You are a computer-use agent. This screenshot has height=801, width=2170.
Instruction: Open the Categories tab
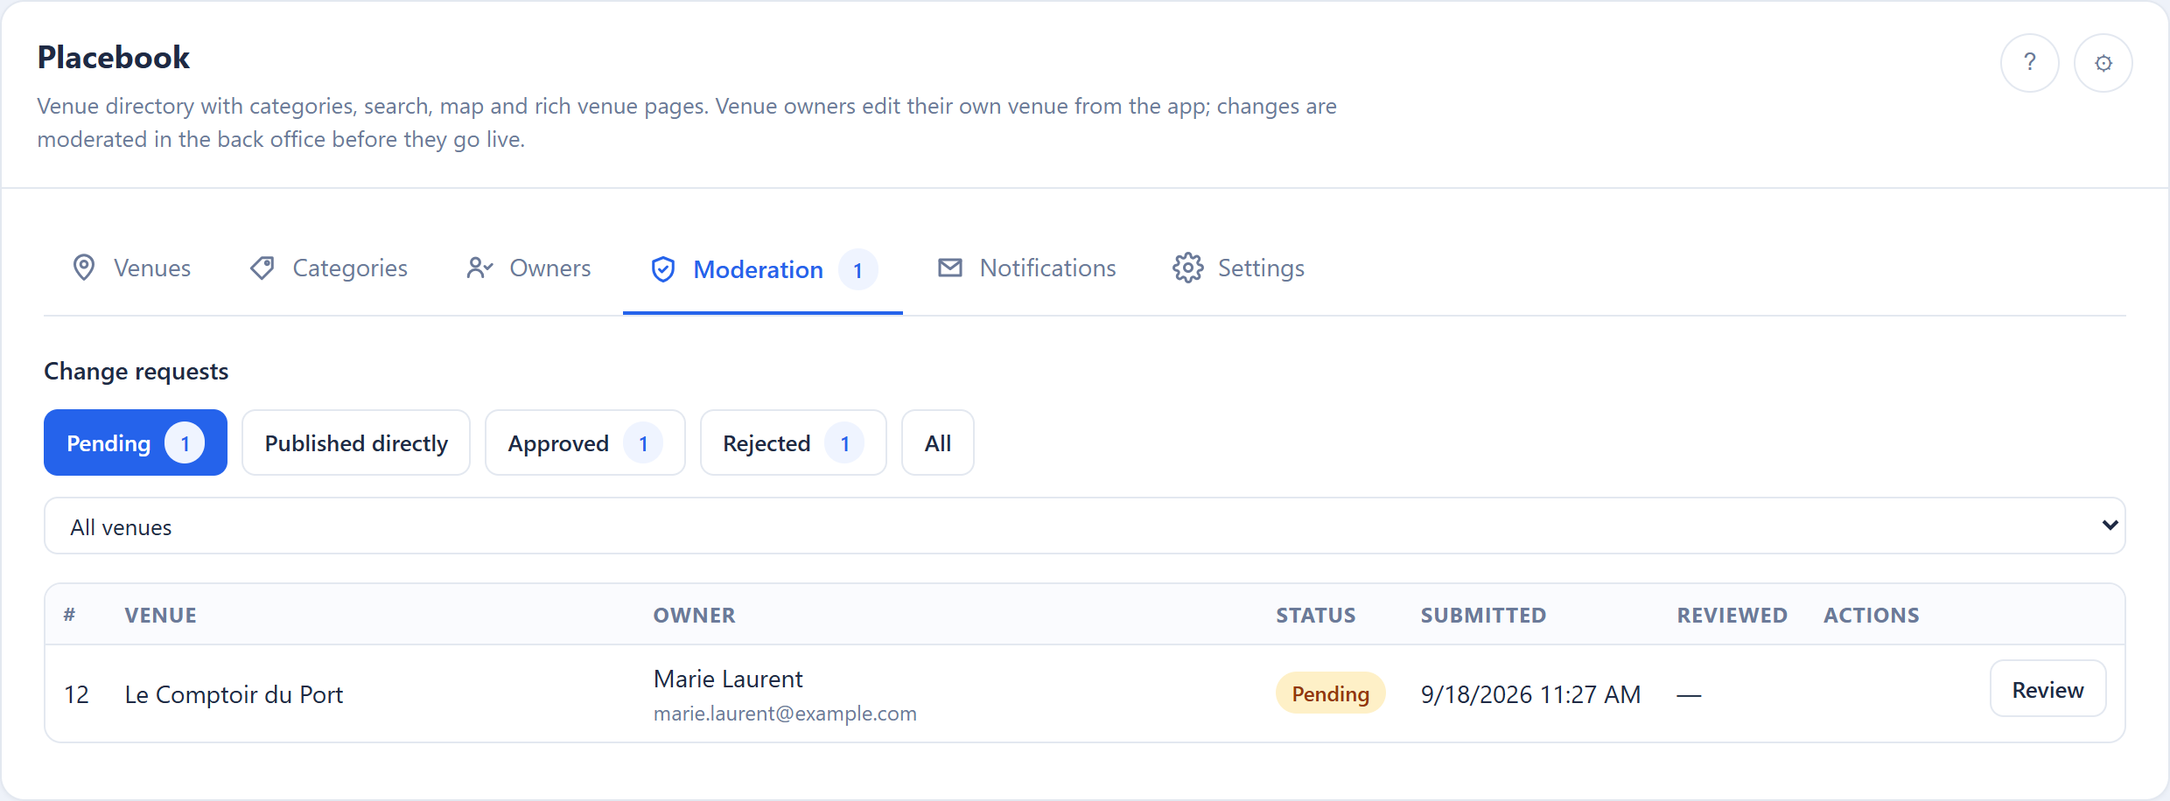coord(328,268)
